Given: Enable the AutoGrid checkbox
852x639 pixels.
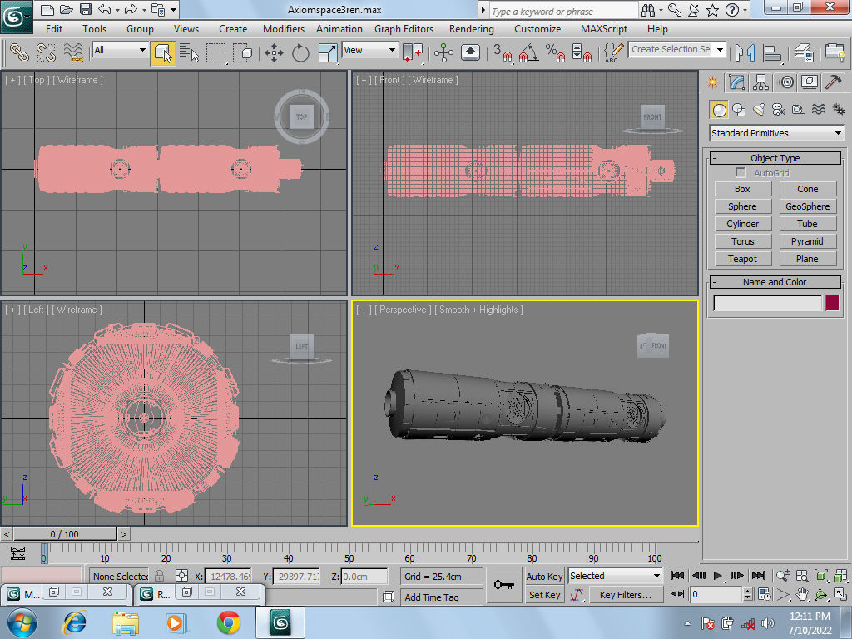Looking at the screenshot, I should pos(741,173).
